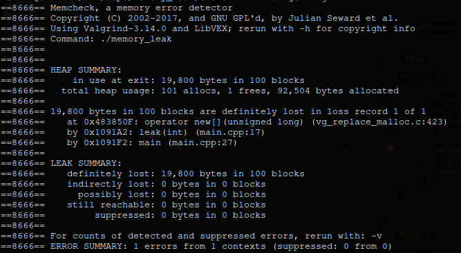Click the void leak function declaration in editor

pos(421,58)
